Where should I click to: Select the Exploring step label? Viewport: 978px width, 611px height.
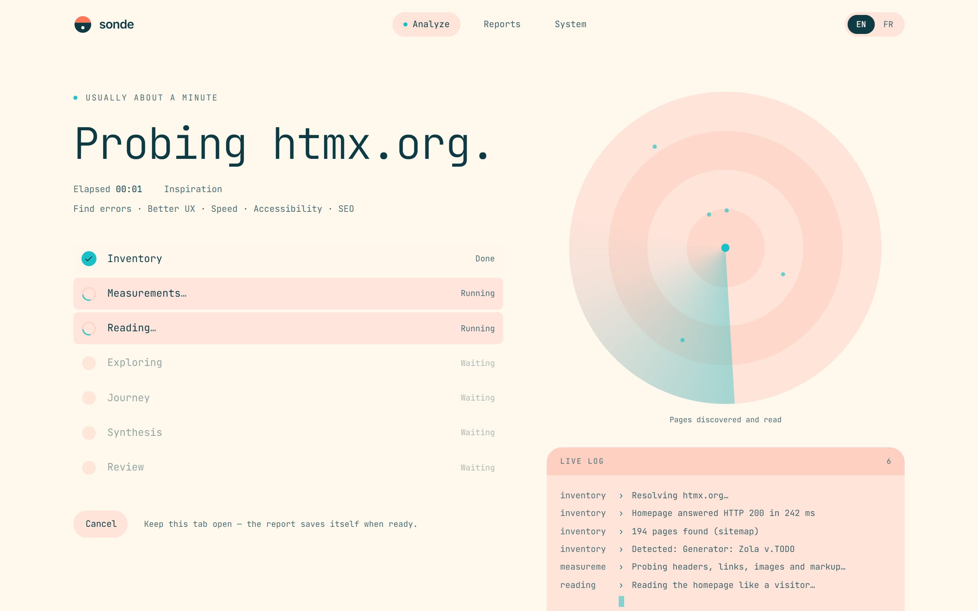134,363
